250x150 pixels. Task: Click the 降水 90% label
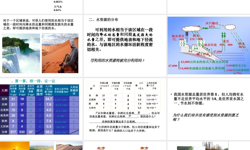coord(242,45)
